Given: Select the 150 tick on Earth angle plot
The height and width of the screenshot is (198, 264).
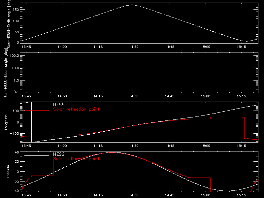Looking at the screenshot, I should tap(16, 10).
